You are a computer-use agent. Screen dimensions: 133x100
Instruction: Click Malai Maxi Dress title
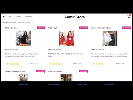coord(12,28)
